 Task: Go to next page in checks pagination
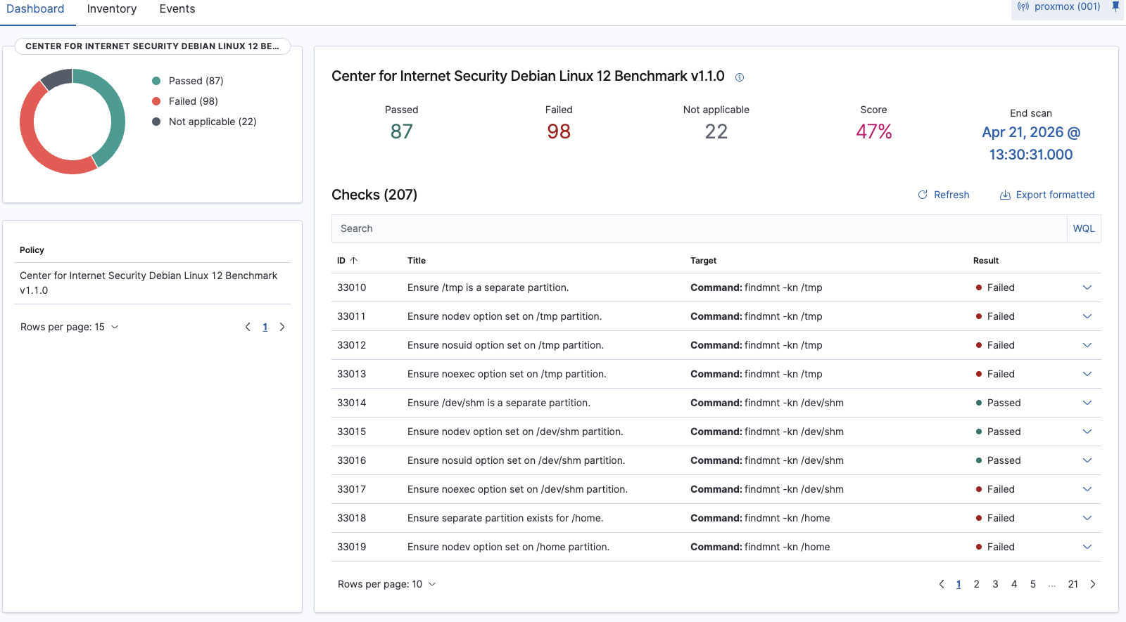[1093, 584]
